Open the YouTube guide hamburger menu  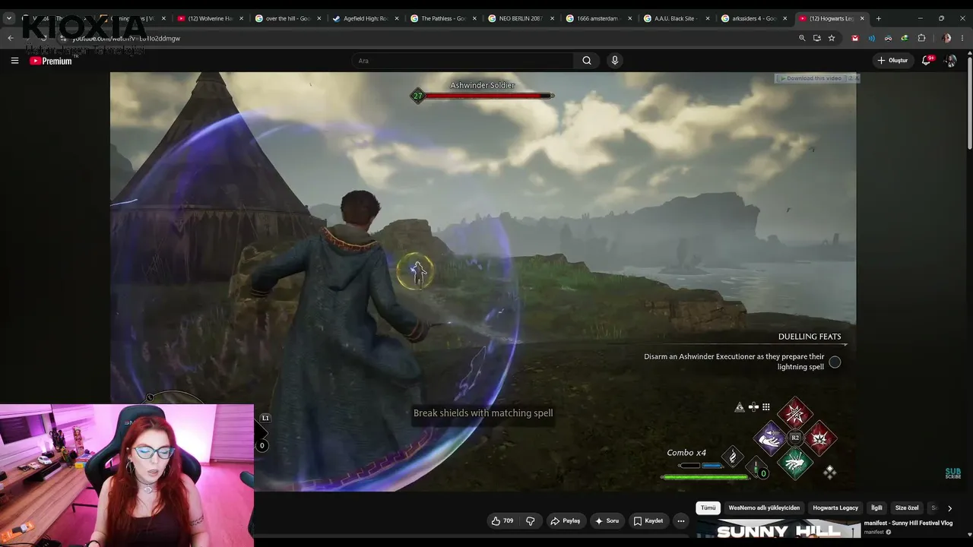click(14, 61)
